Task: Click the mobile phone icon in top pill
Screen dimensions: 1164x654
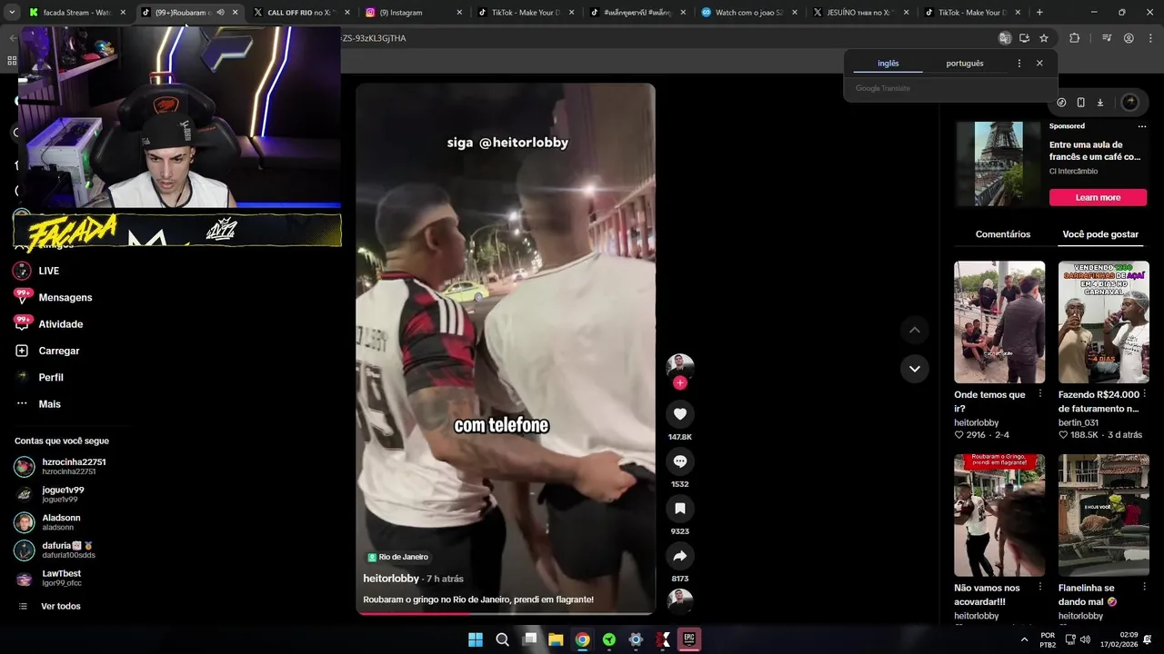Action: 1080,103
